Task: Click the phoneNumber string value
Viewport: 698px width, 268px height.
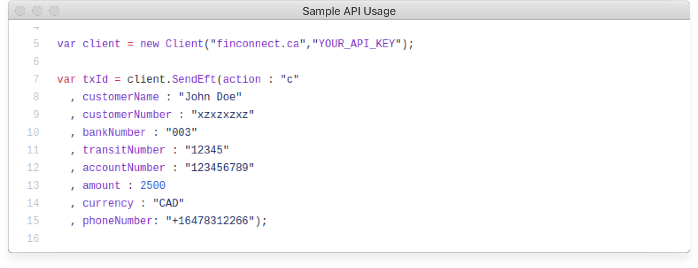Action: 210,221
